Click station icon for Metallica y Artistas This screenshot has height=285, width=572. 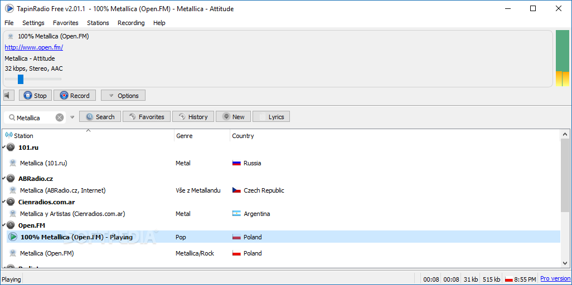13,214
